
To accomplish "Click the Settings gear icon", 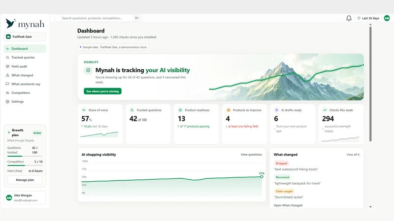I will (x=7, y=102).
